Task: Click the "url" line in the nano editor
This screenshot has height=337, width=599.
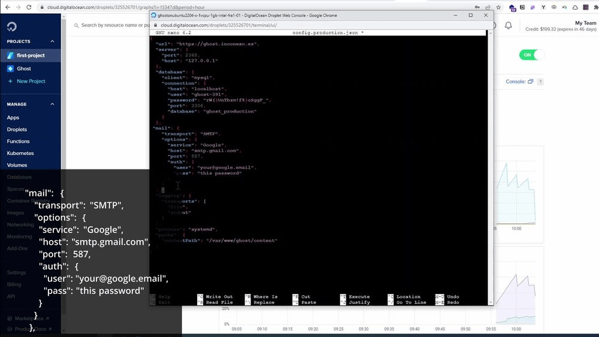Action: (207, 44)
